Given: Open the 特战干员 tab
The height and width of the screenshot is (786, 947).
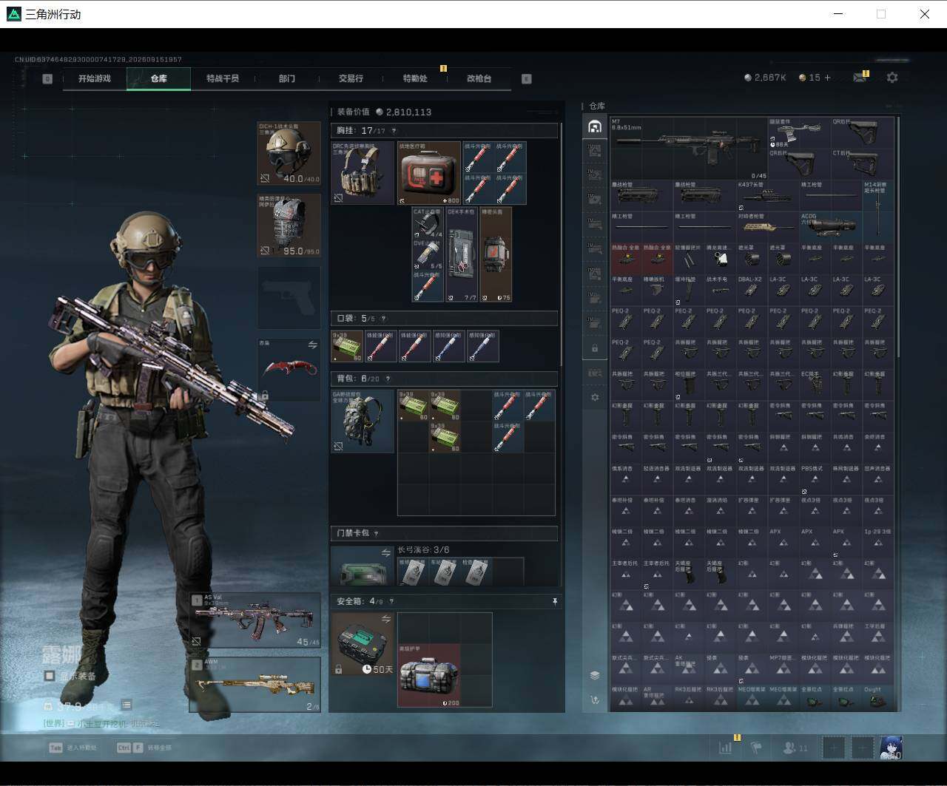Looking at the screenshot, I should click(223, 78).
